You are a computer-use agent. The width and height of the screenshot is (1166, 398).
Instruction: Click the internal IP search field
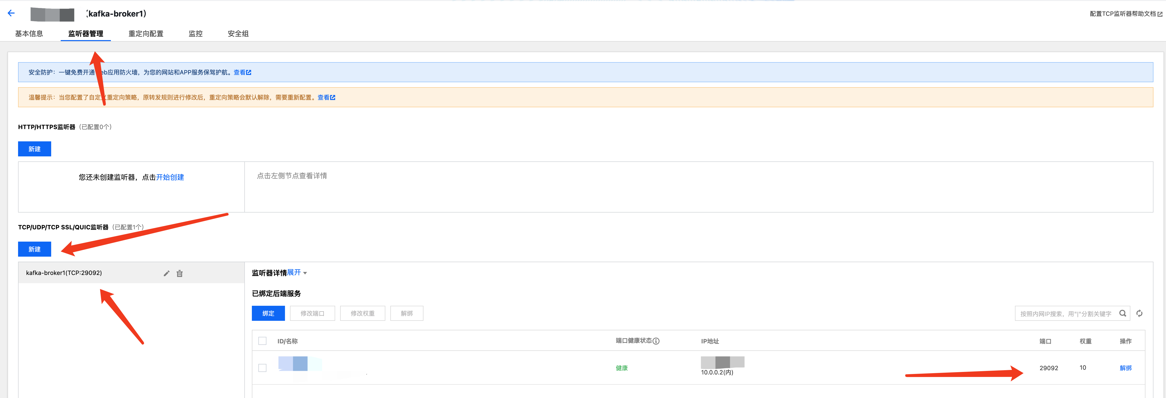(1065, 314)
